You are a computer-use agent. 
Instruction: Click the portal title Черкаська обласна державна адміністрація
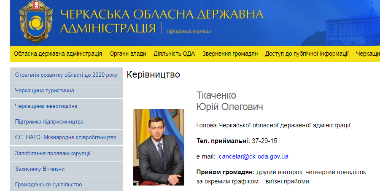point(162,21)
